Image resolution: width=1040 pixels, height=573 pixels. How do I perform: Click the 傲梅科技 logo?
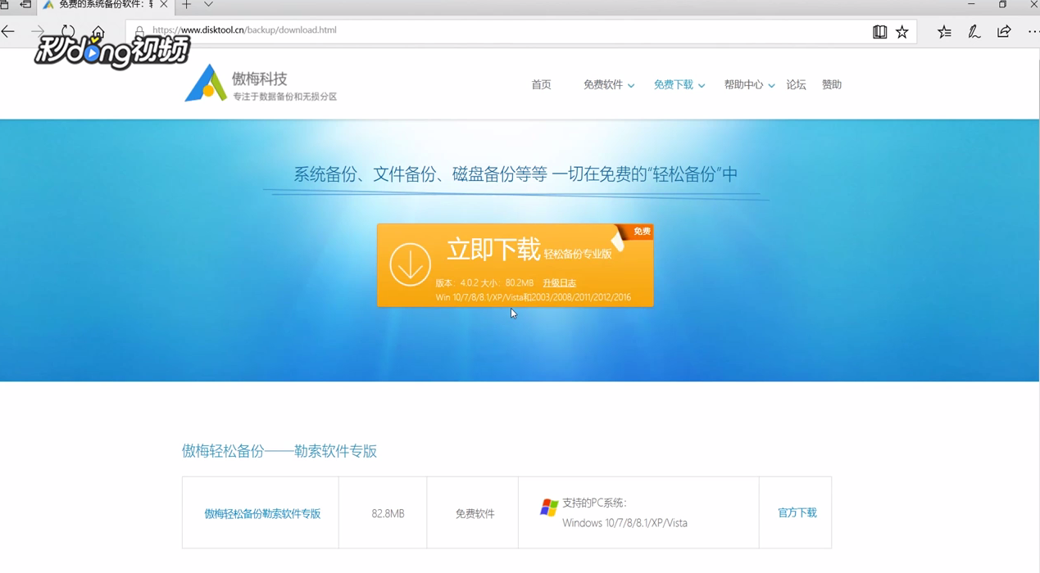(261, 83)
